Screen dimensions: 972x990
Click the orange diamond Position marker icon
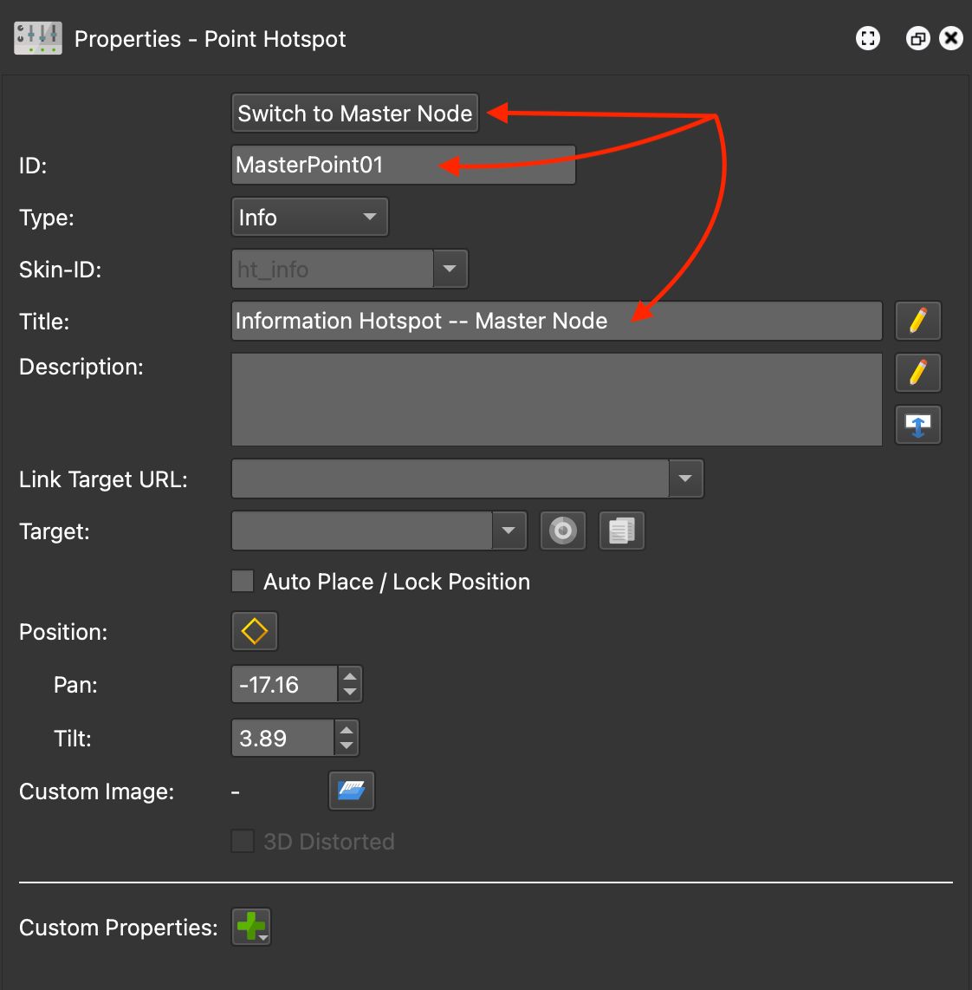(254, 631)
